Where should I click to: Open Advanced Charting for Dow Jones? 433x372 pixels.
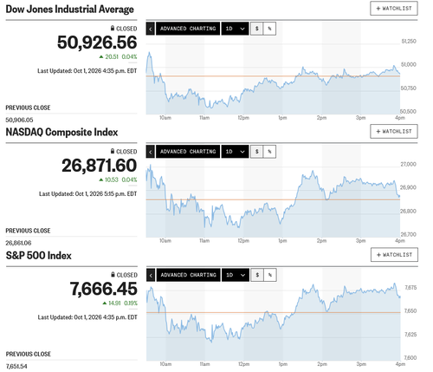tap(188, 29)
